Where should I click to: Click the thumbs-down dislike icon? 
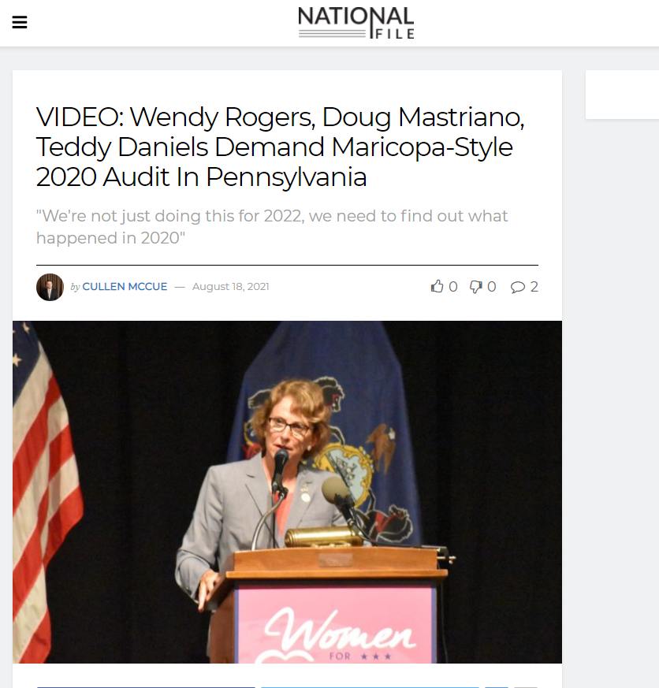click(475, 287)
